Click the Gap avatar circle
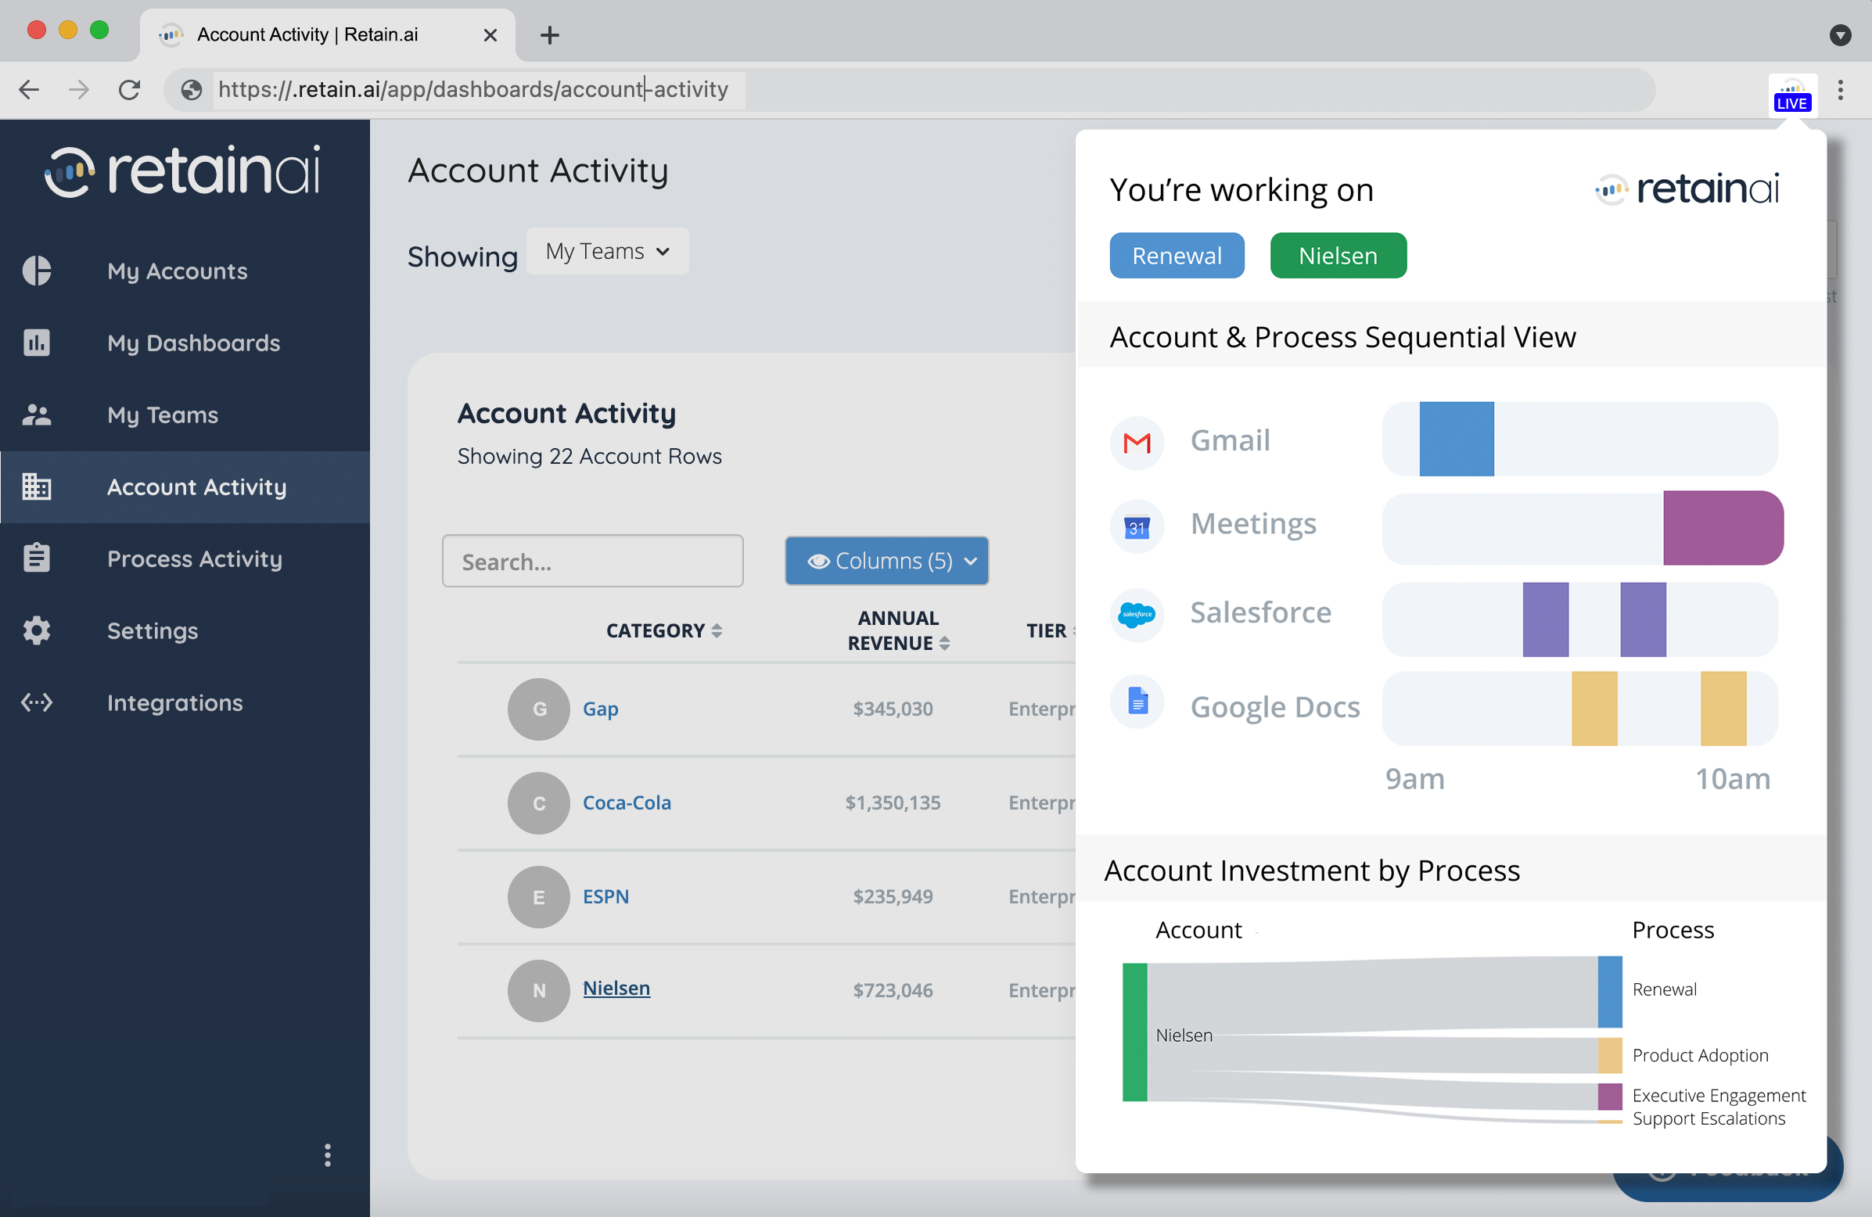Image resolution: width=1872 pixels, height=1217 pixels. click(x=539, y=709)
